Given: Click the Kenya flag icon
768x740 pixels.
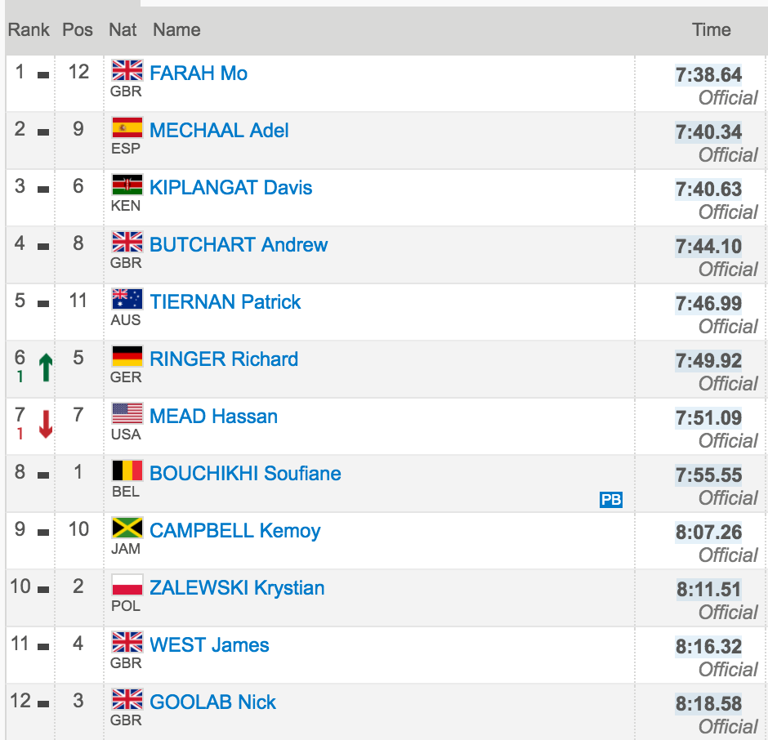Looking at the screenshot, I should pyautogui.click(x=127, y=185).
